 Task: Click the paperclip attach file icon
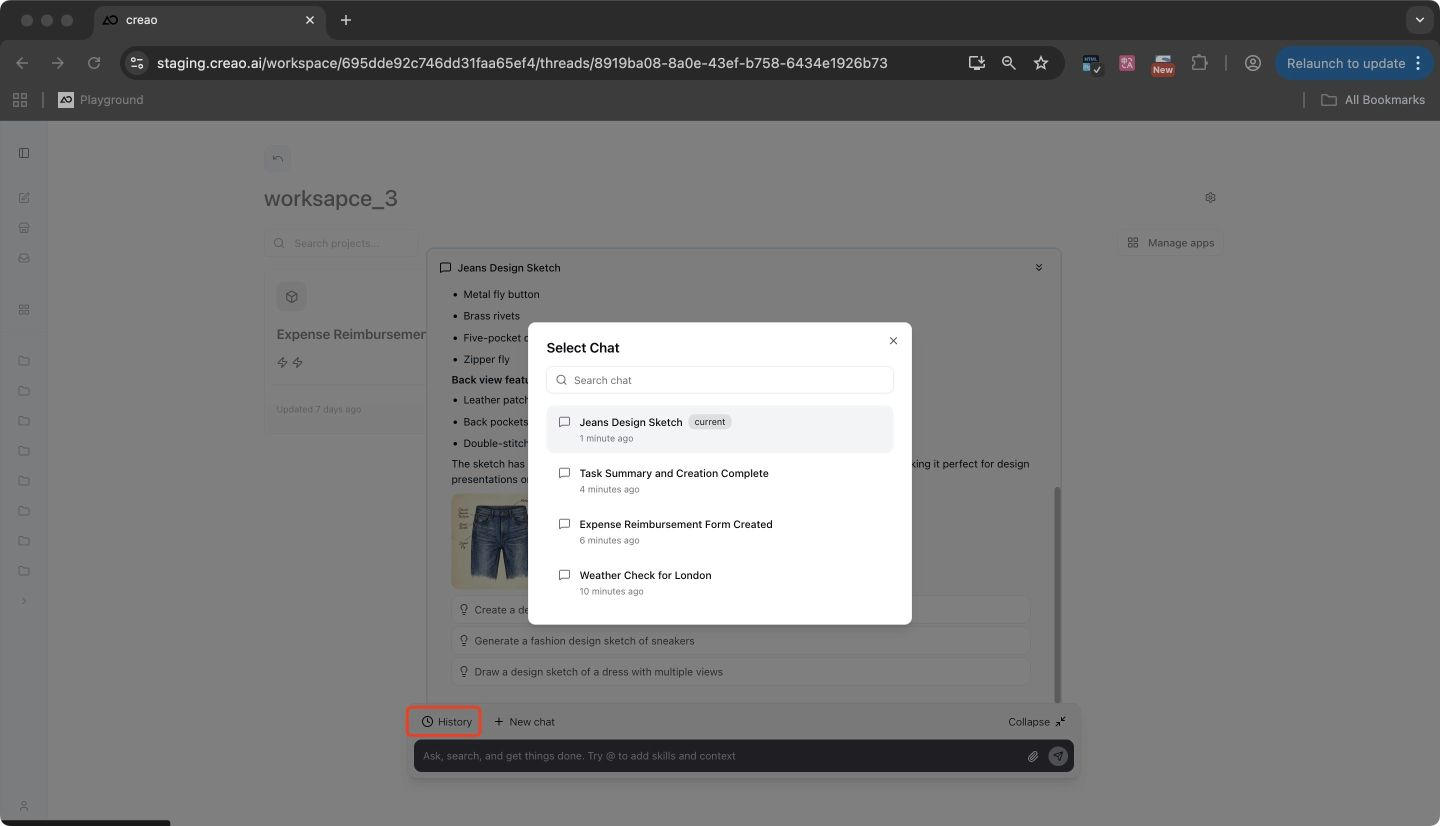tap(1032, 756)
